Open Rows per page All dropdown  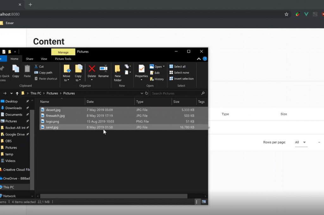(301, 142)
